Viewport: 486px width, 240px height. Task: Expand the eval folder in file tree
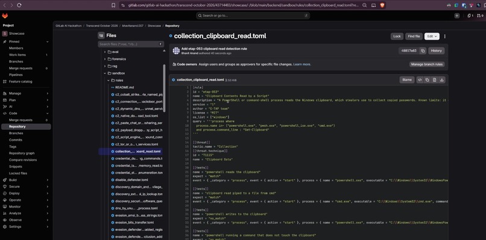click(x=105, y=52)
